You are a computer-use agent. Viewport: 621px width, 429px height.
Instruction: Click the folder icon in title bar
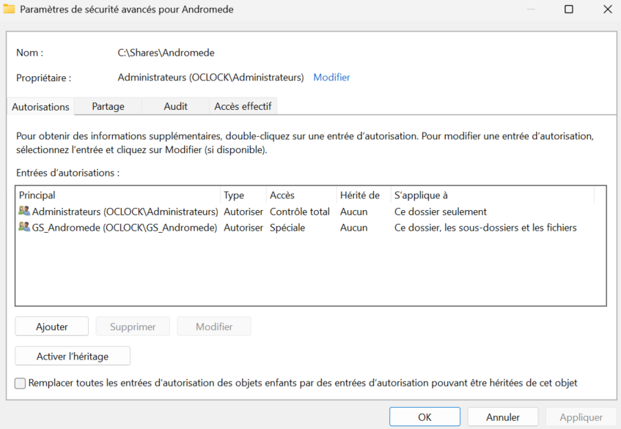[x=10, y=10]
